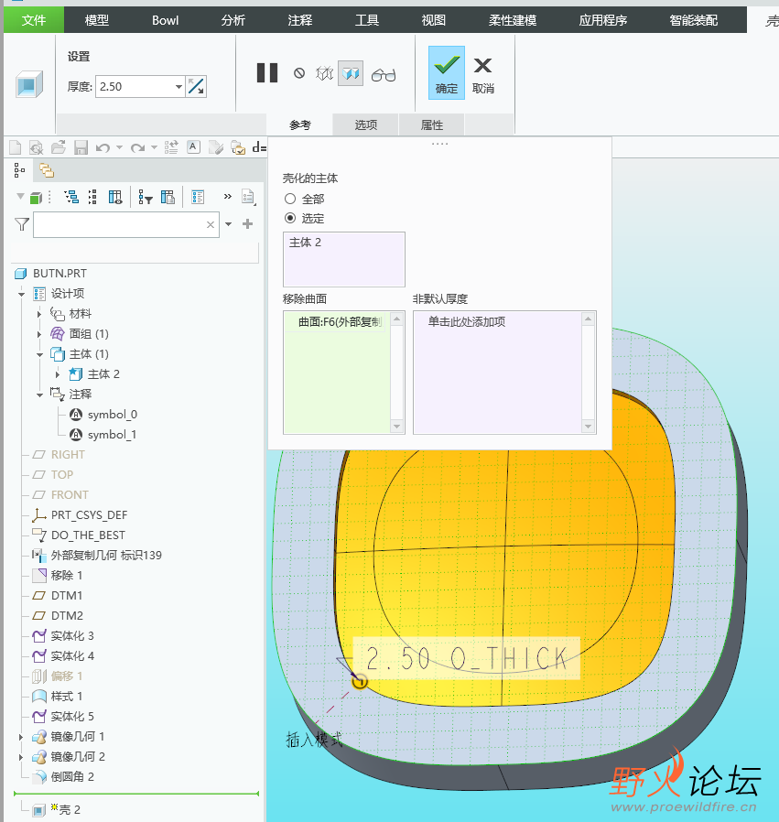Select 外部复制几何 标识139 feature
The height and width of the screenshot is (822, 779).
(x=106, y=555)
